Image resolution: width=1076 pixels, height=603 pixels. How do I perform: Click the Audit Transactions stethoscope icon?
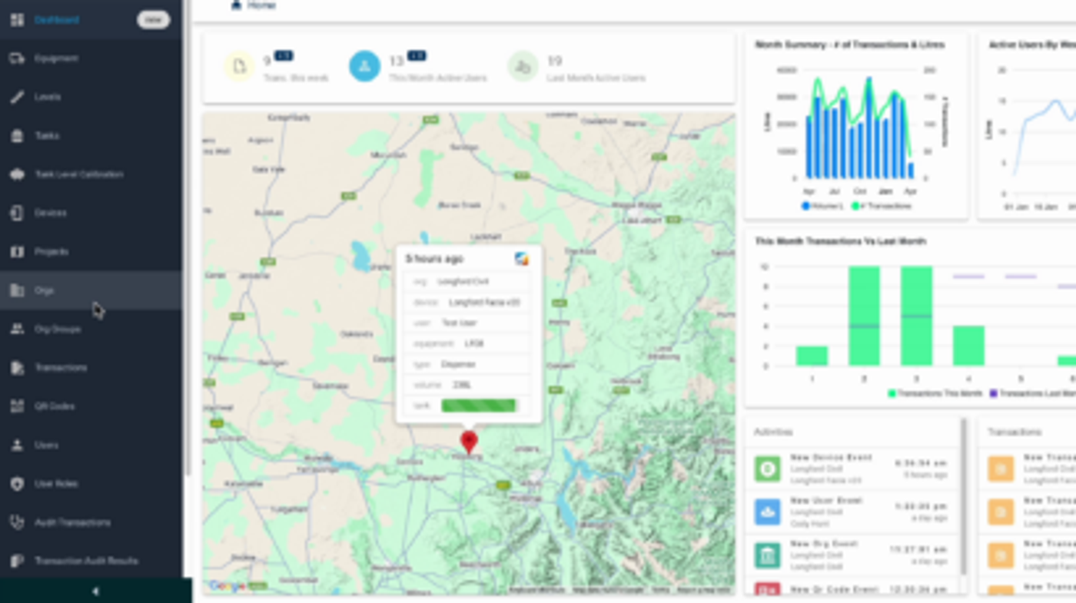16,522
